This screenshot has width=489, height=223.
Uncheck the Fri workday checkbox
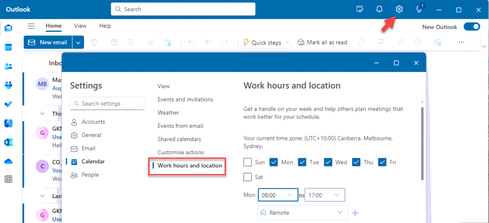382,162
